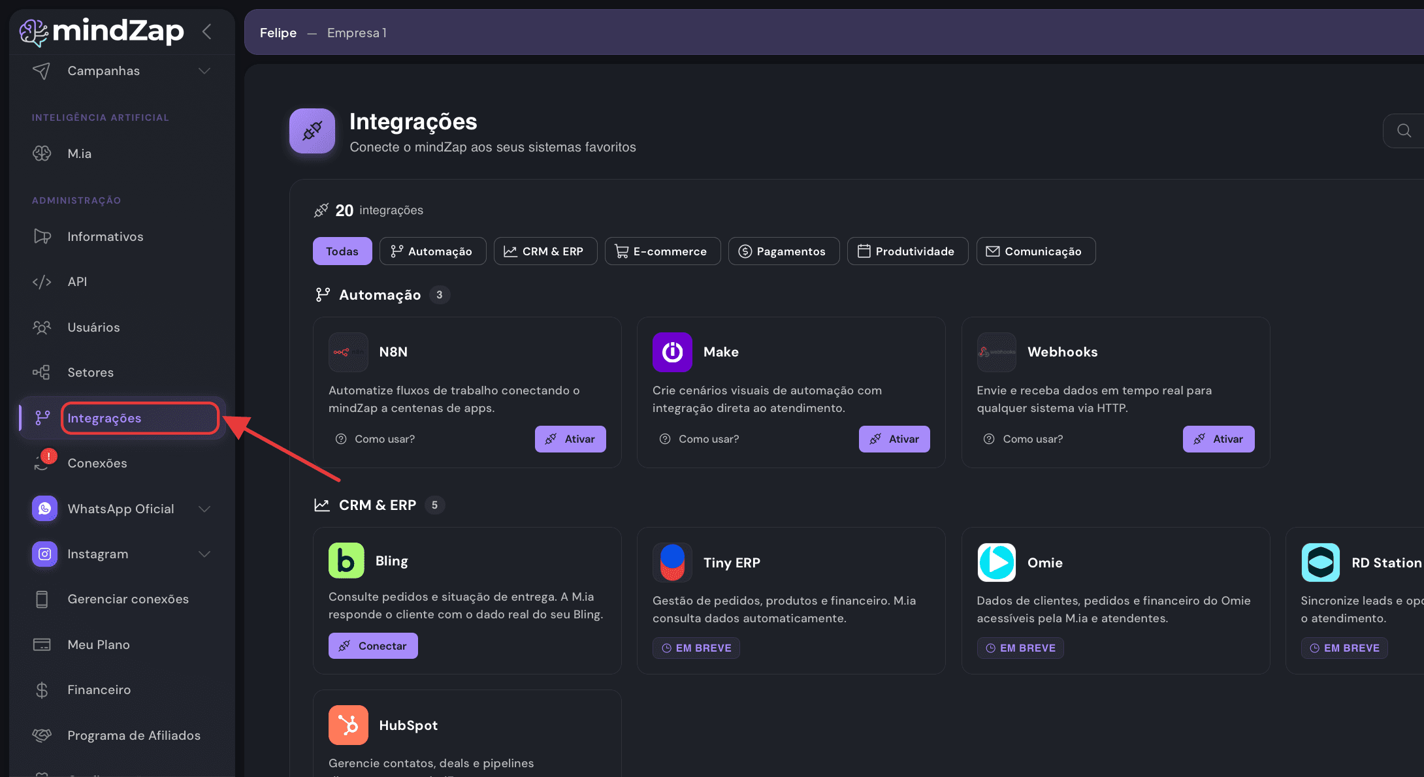Filter by Automação category
The width and height of the screenshot is (1424, 777).
[x=432, y=251]
